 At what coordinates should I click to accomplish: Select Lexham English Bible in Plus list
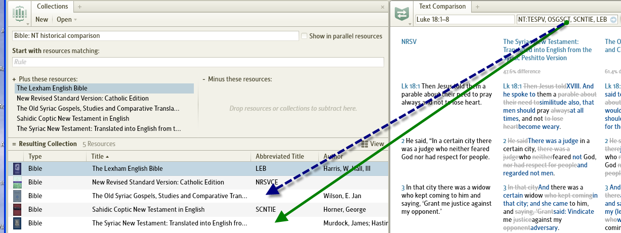(104, 88)
